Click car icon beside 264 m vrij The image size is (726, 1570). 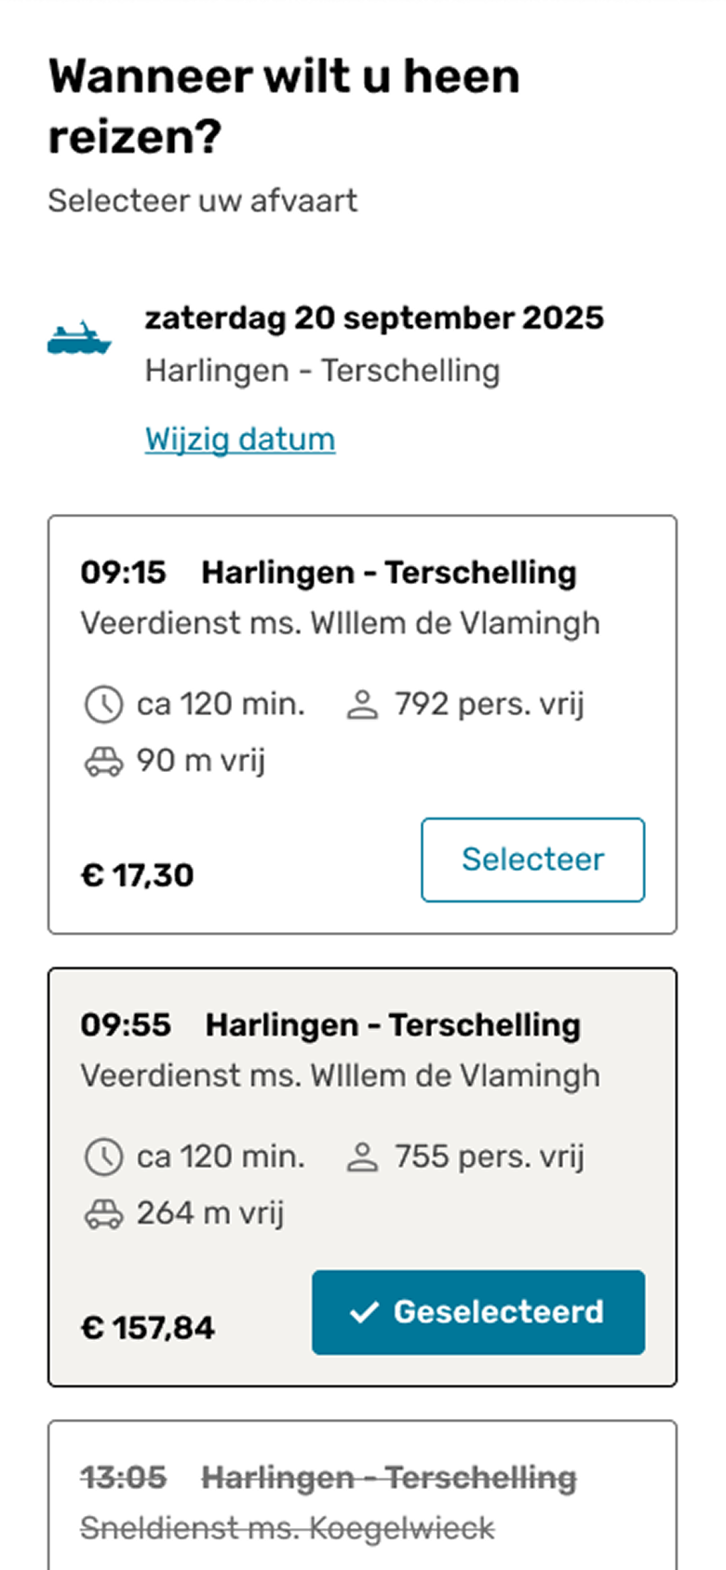pos(103,1214)
